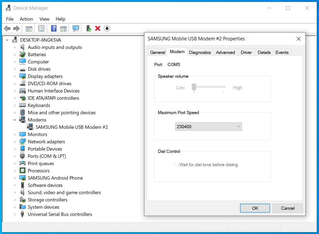Viewport: 319px width, 234px height.
Task: Select SAMSUNG Mobile USB Modem #2 device
Action: click(72, 127)
